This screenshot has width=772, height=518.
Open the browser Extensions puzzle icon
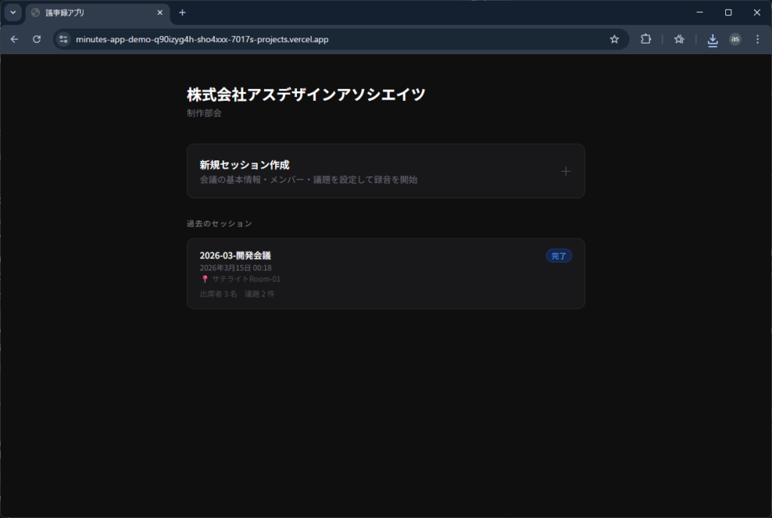point(645,39)
